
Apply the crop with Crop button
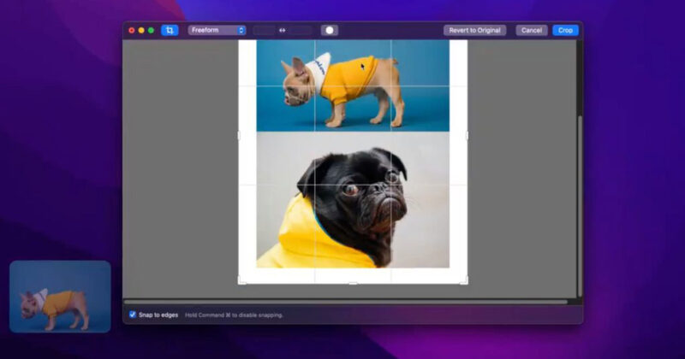coord(565,30)
